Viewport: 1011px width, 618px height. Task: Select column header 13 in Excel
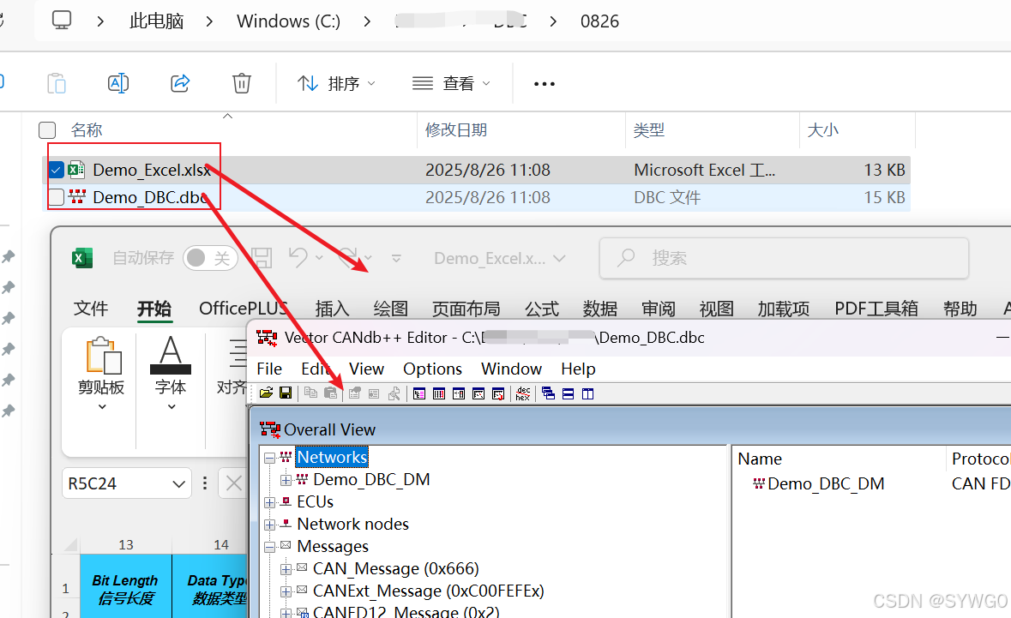pyautogui.click(x=126, y=545)
